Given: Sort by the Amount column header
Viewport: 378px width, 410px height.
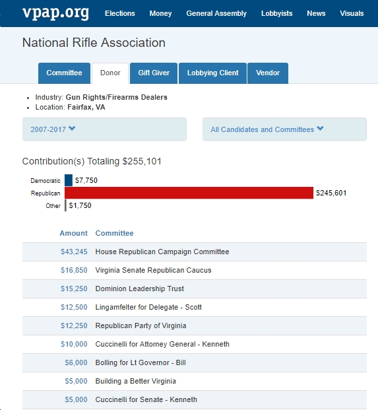Looking at the screenshot, I should pyautogui.click(x=73, y=233).
